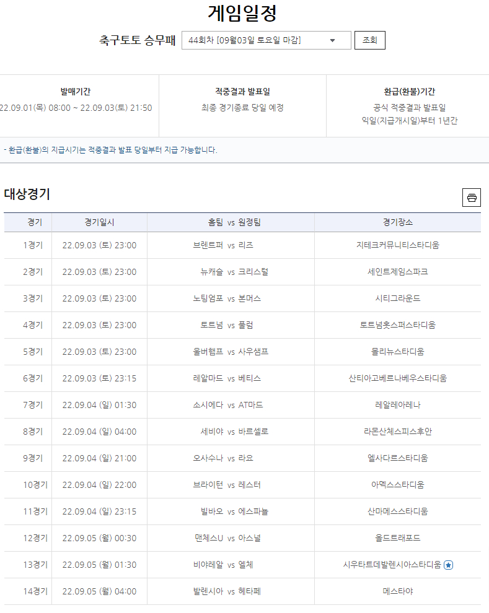
Task: Click venue 라몬산체스피스후안
Action: 397,432
